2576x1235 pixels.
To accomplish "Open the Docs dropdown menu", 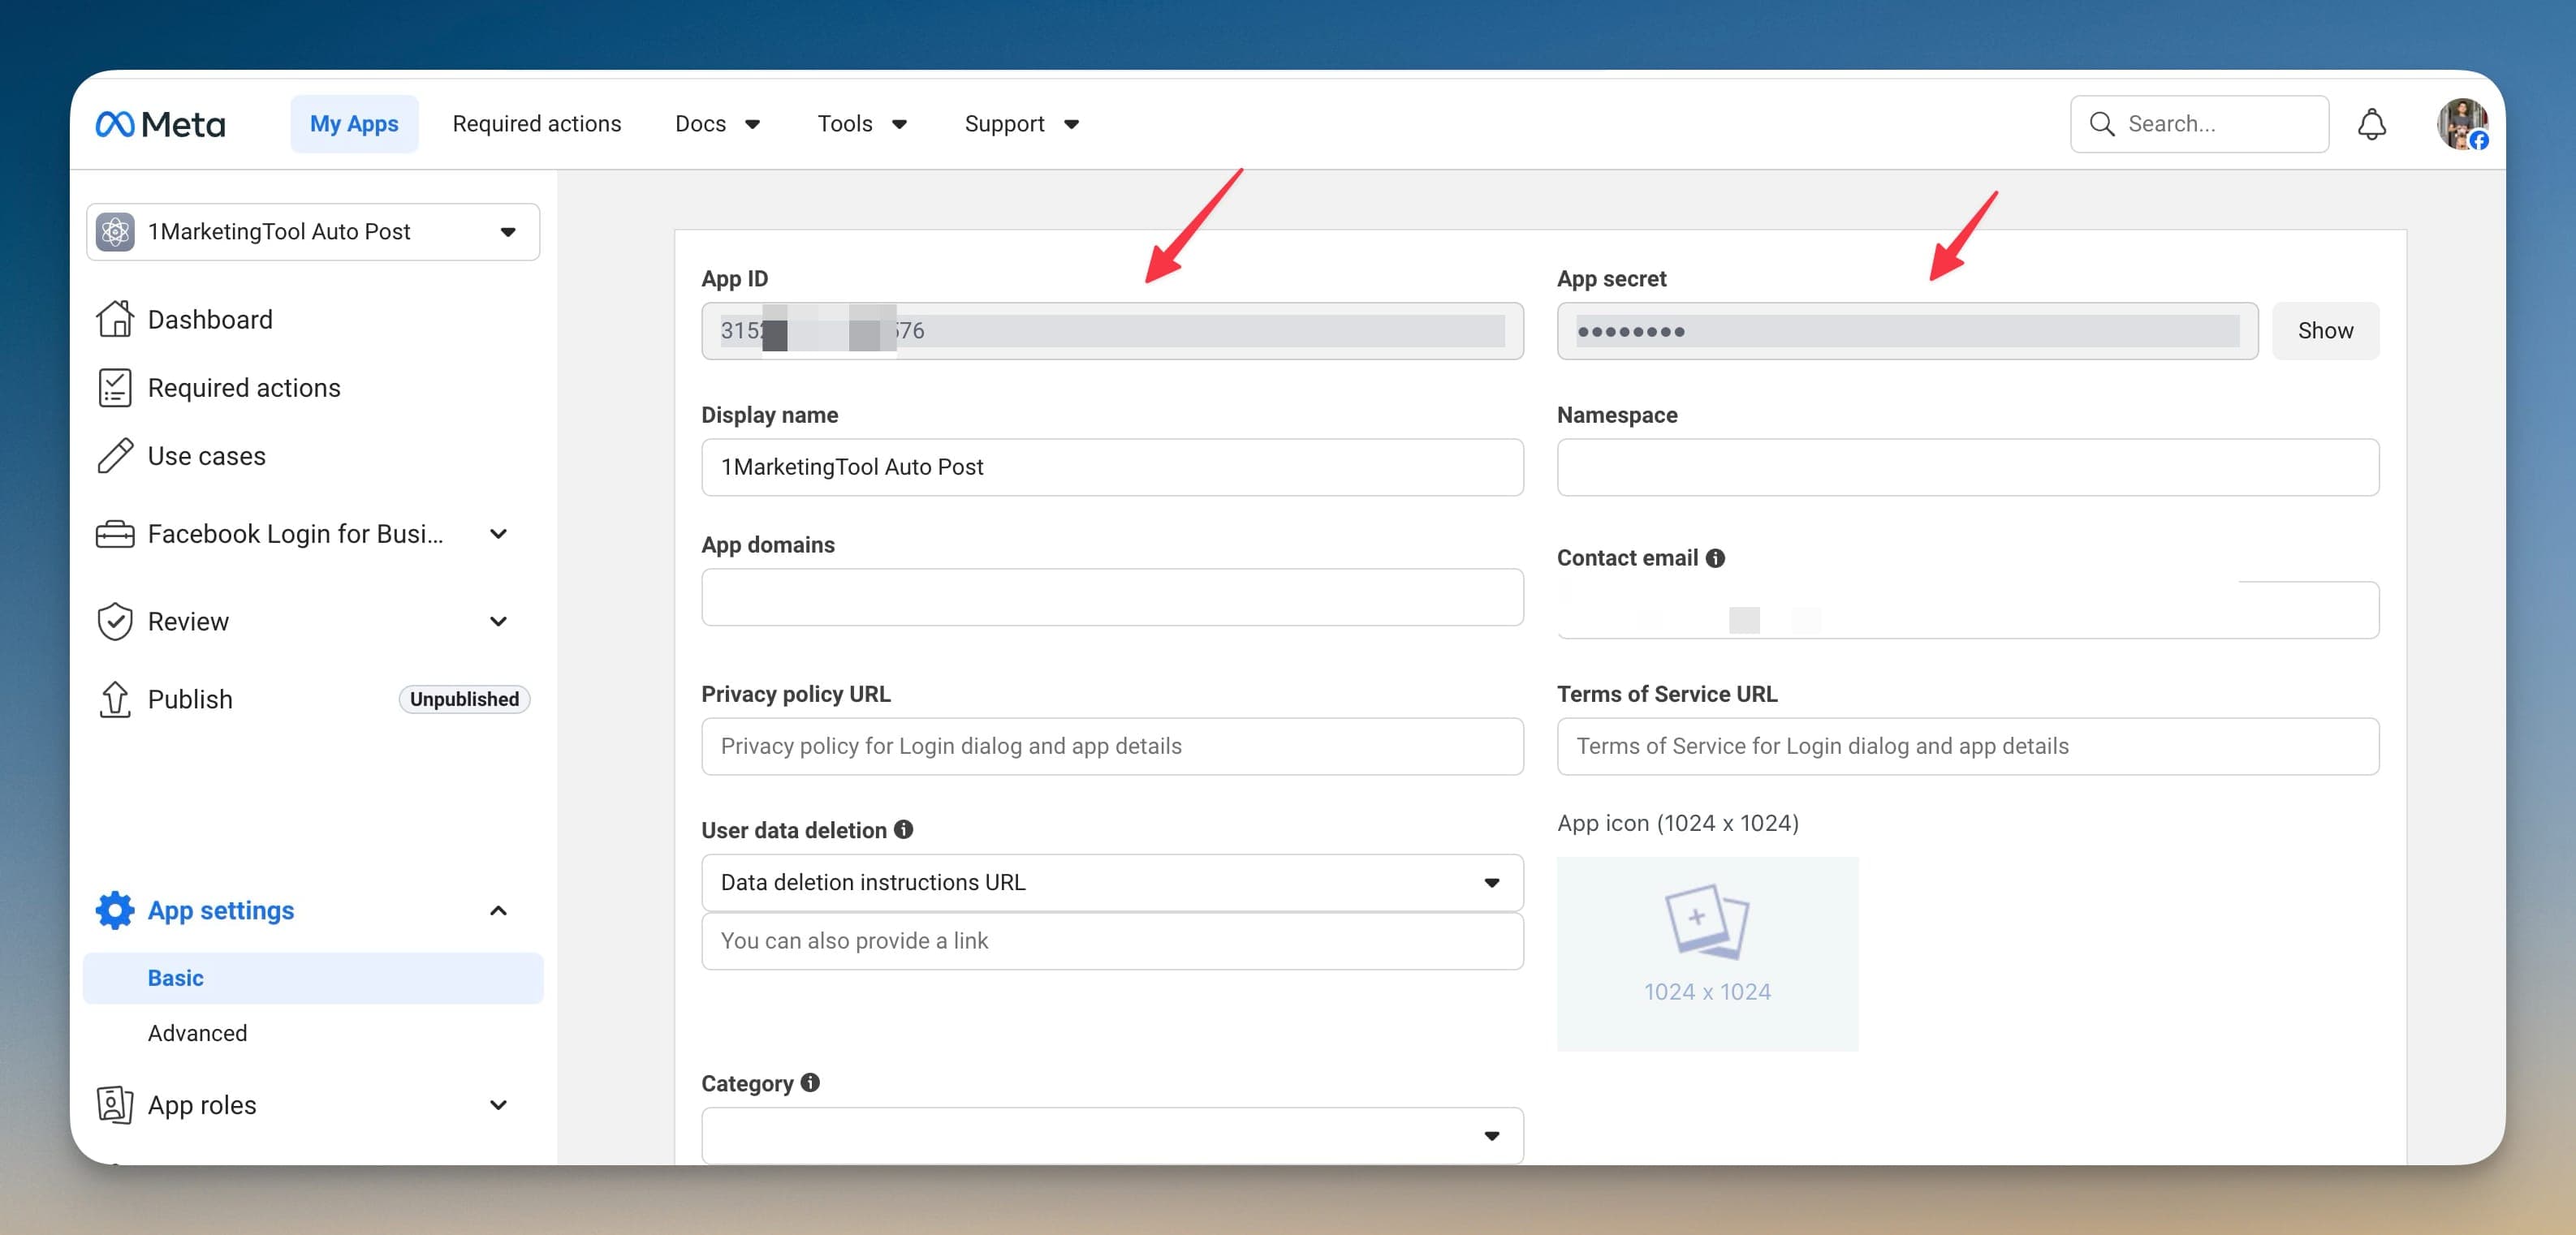I will coord(718,124).
